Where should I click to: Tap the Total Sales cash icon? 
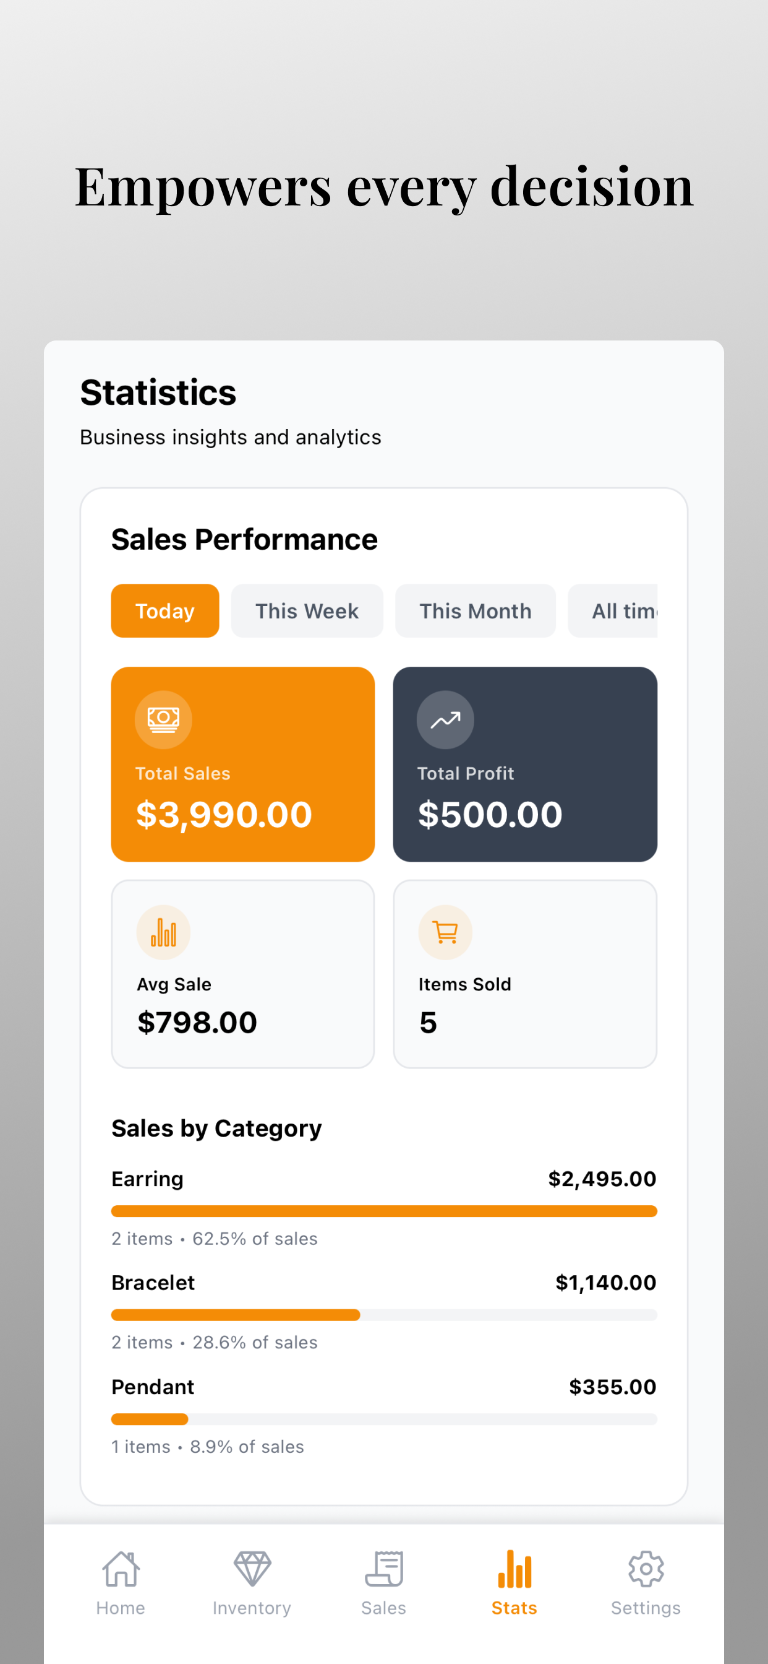click(x=163, y=719)
